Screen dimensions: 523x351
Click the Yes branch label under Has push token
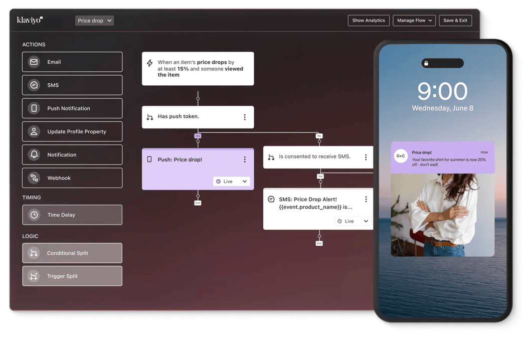(198, 136)
